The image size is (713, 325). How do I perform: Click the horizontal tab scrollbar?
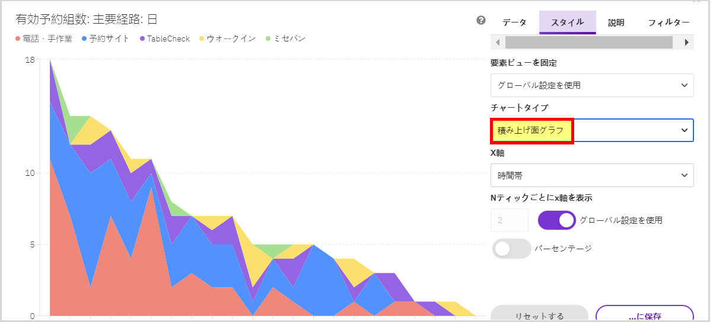588,43
